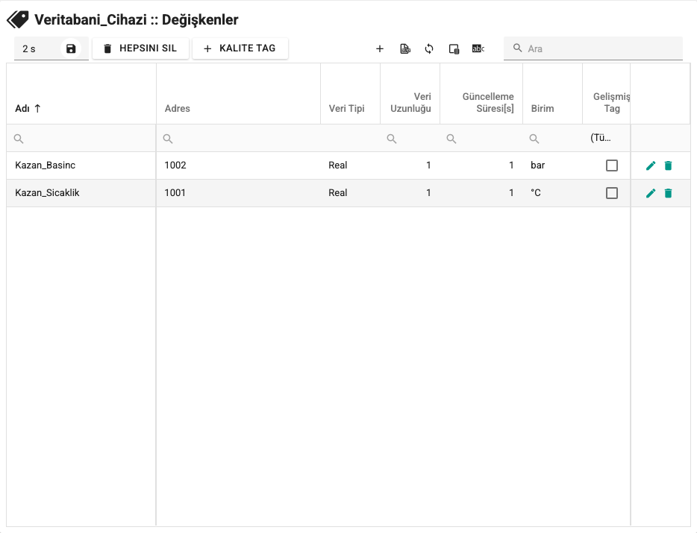Click the Veri Uzunluğu filter field

point(410,139)
